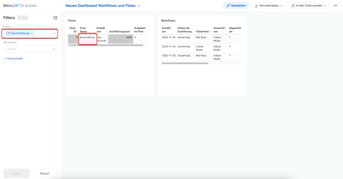Open the three-dot more options menu

pos(335,6)
